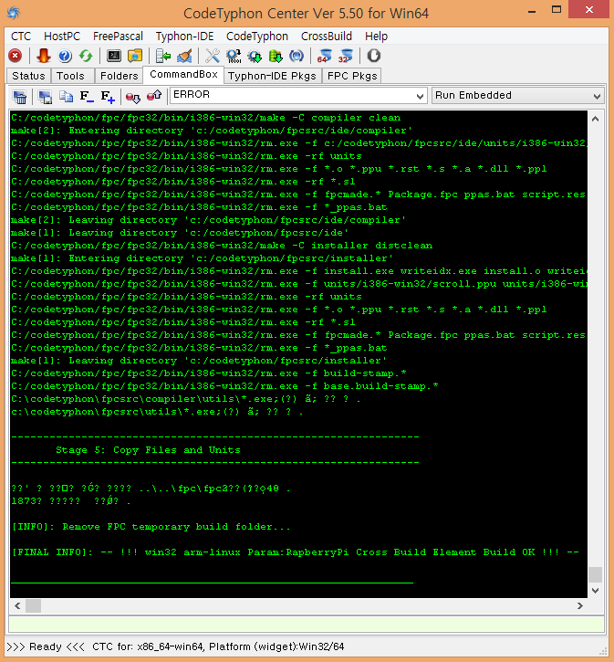Select the CommandBox tab
Screen dimensions: 614x662
(x=183, y=74)
